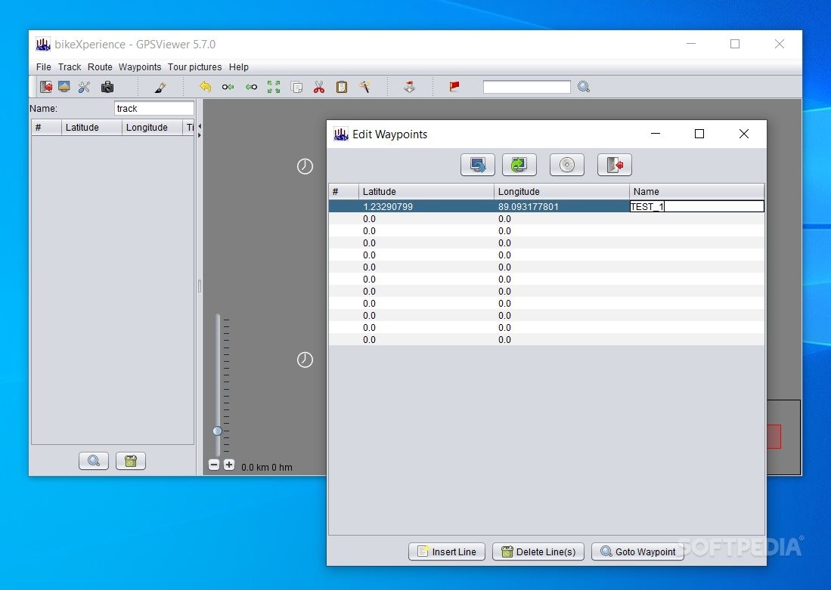Click the Latitude column header in track panel
831x590 pixels.
[x=91, y=127]
